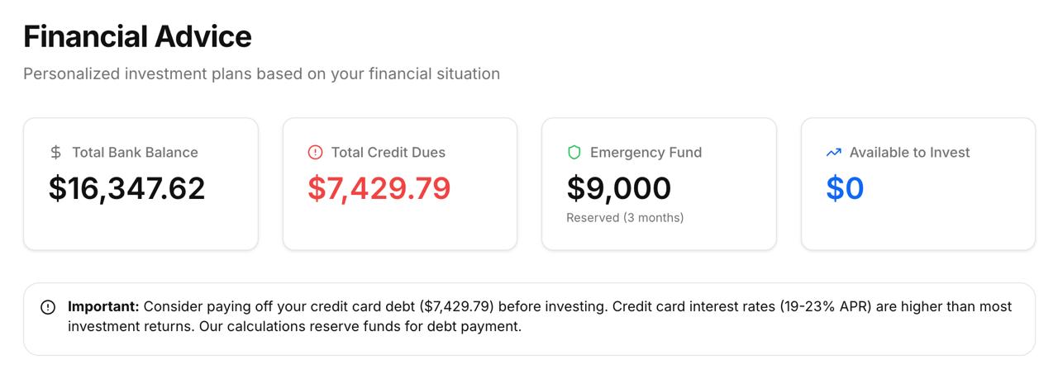The width and height of the screenshot is (1058, 374).
Task: Click the Reserved (3 months) note
Action: tap(625, 218)
